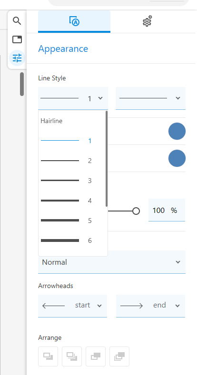Collapse the line thickness dropdown
Viewport: 197px width, 375px height.
pos(73,98)
